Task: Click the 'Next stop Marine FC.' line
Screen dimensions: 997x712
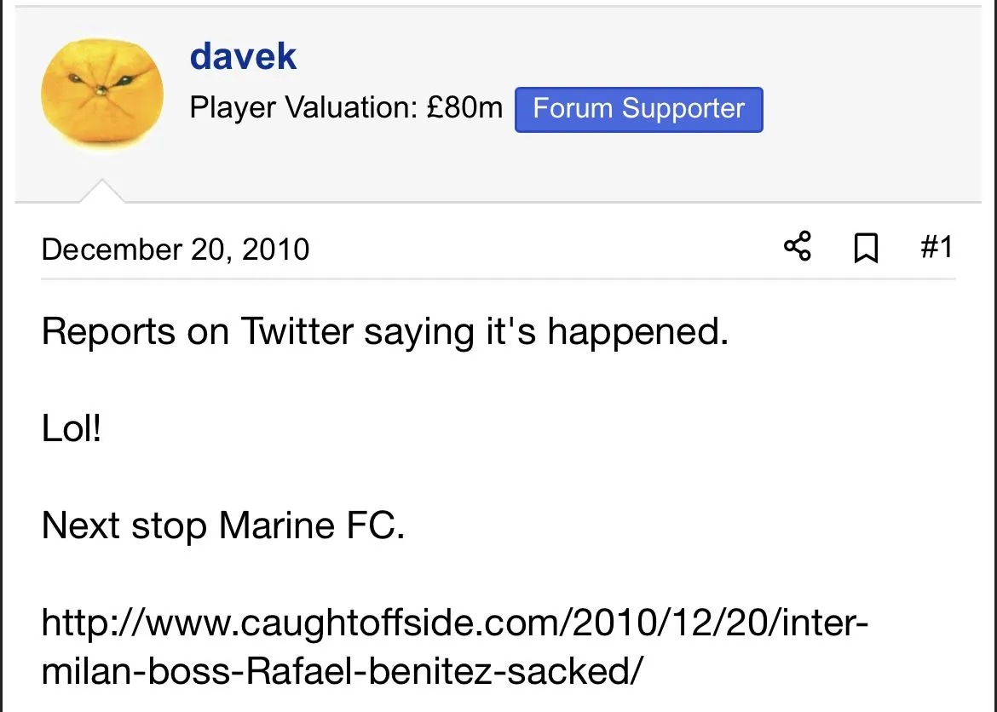Action: coord(222,525)
